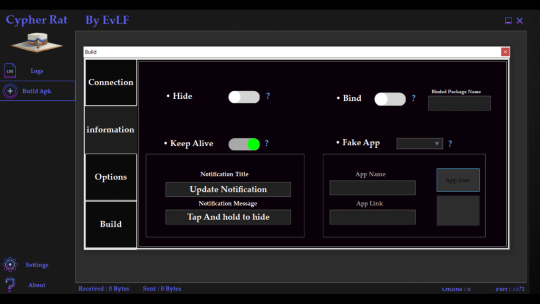Open Settings via the gear icon
The height and width of the screenshot is (304, 540).
coord(10,265)
